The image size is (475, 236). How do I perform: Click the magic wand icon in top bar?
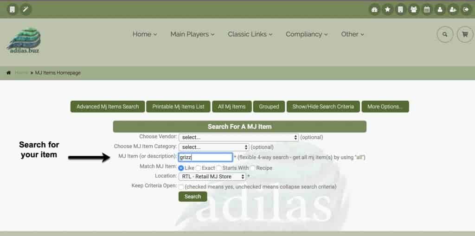(26, 10)
